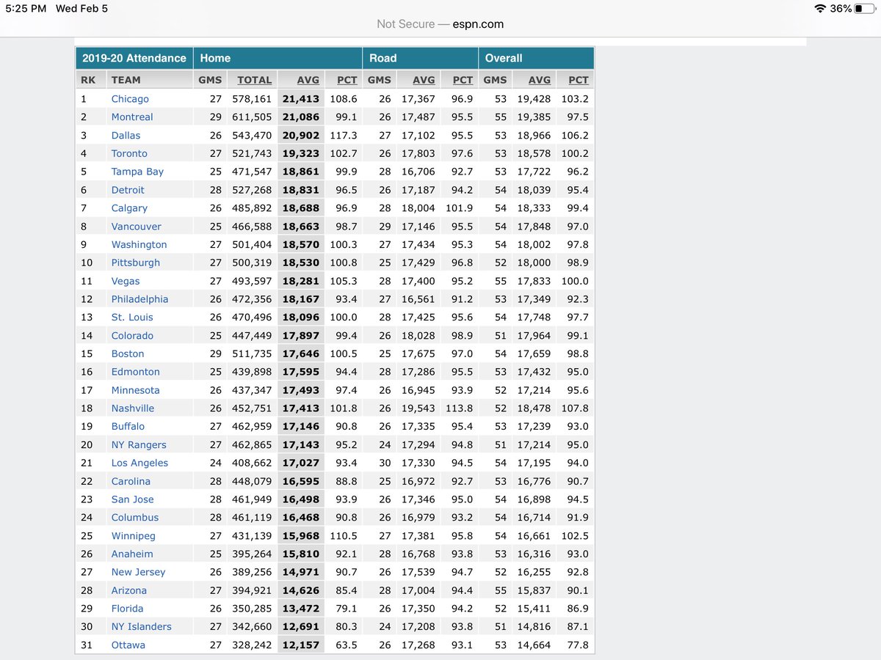Select Dallas home percentage 117.3
The image size is (881, 660).
click(344, 136)
